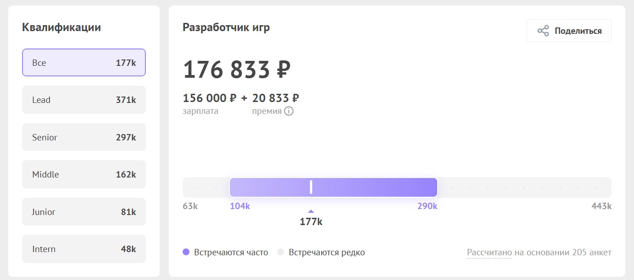Click the grey dot for Встречаются редко
634x280 pixels.
[282, 252]
